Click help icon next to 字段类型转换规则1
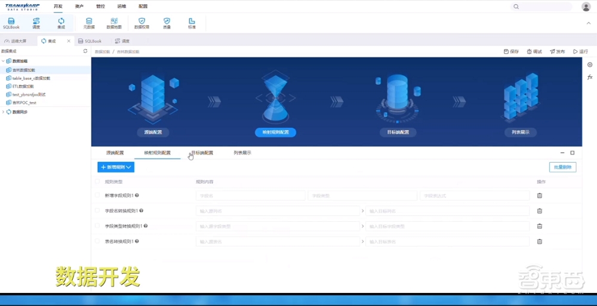 [x=146, y=225]
